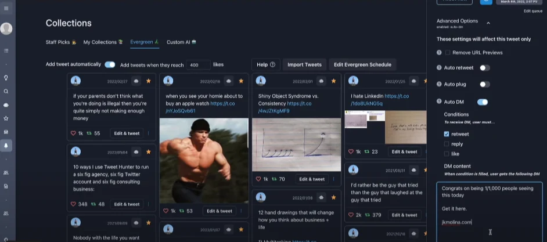Click the likes threshold field showing 400
547x242 pixels.
[x=198, y=65]
